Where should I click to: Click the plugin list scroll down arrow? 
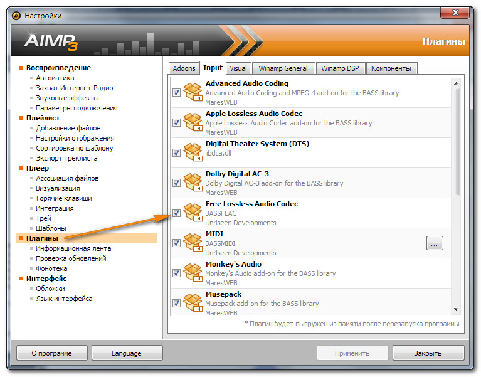(456, 309)
